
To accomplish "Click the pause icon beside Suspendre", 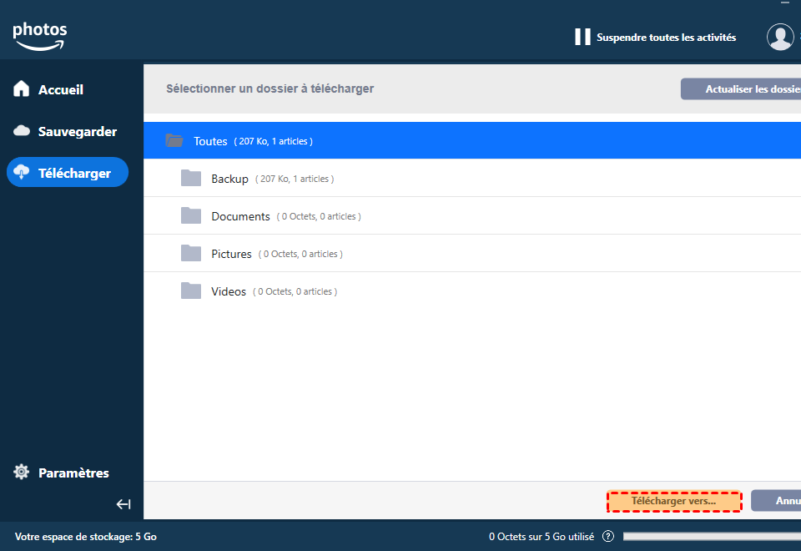I will click(x=582, y=37).
